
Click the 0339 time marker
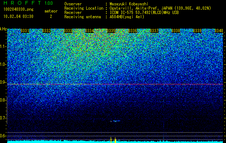point(197,31)
